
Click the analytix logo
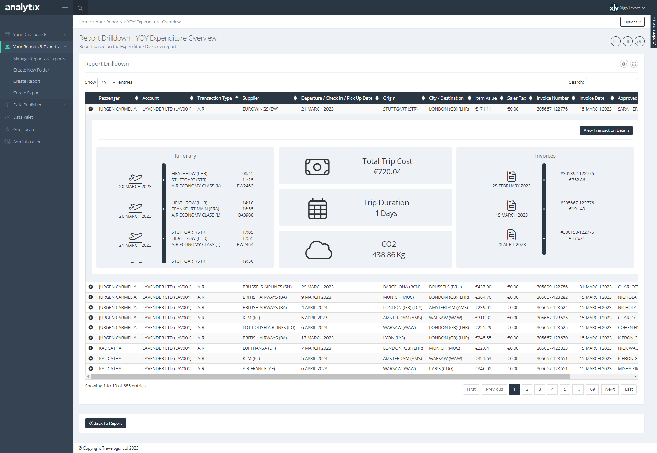[x=23, y=7]
